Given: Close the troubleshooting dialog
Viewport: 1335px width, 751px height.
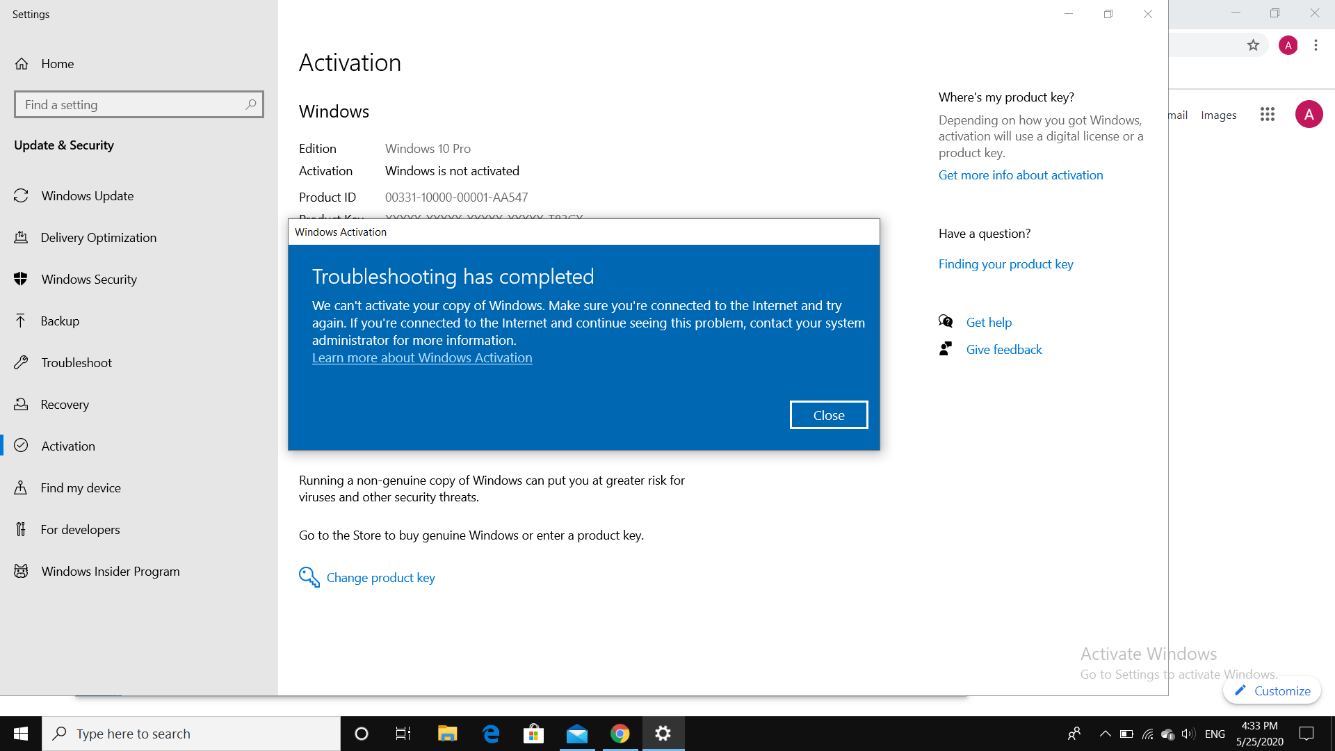Looking at the screenshot, I should [829, 415].
